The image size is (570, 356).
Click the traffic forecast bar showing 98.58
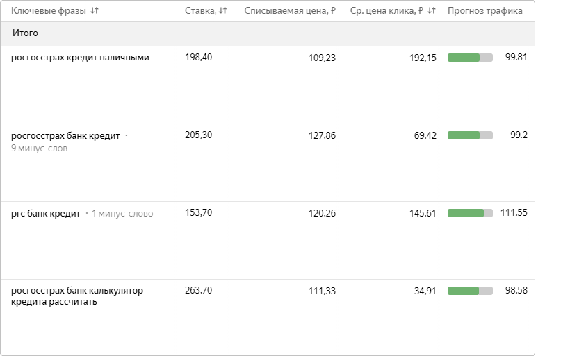pos(470,291)
